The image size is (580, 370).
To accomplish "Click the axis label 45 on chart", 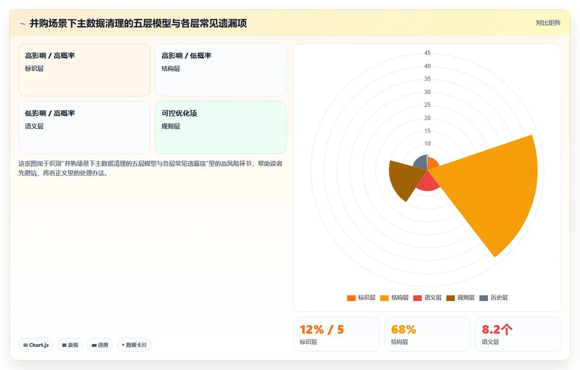I will pos(427,53).
